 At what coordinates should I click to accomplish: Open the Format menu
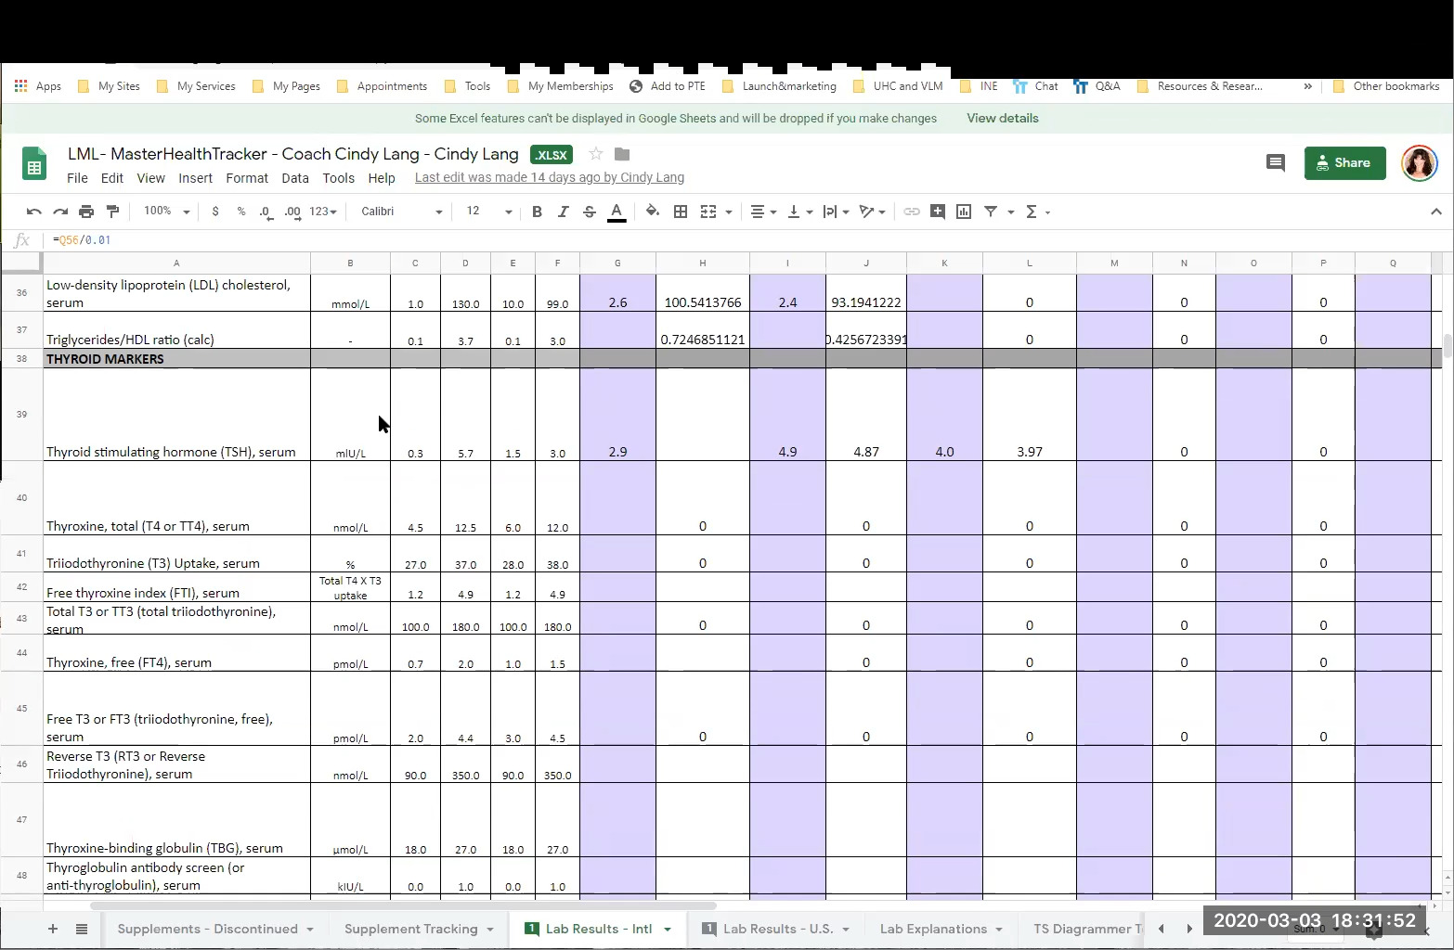coord(246,178)
